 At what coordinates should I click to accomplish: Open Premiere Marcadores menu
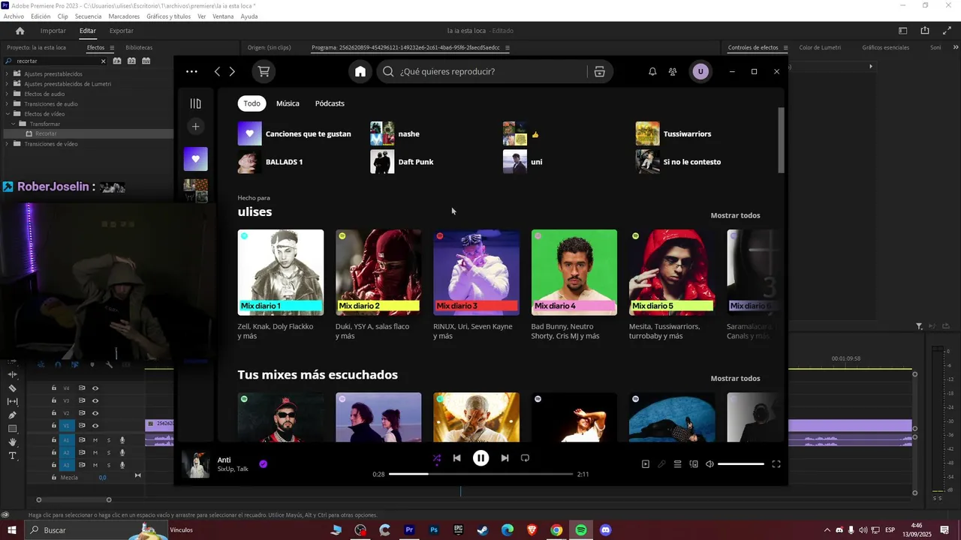[124, 16]
